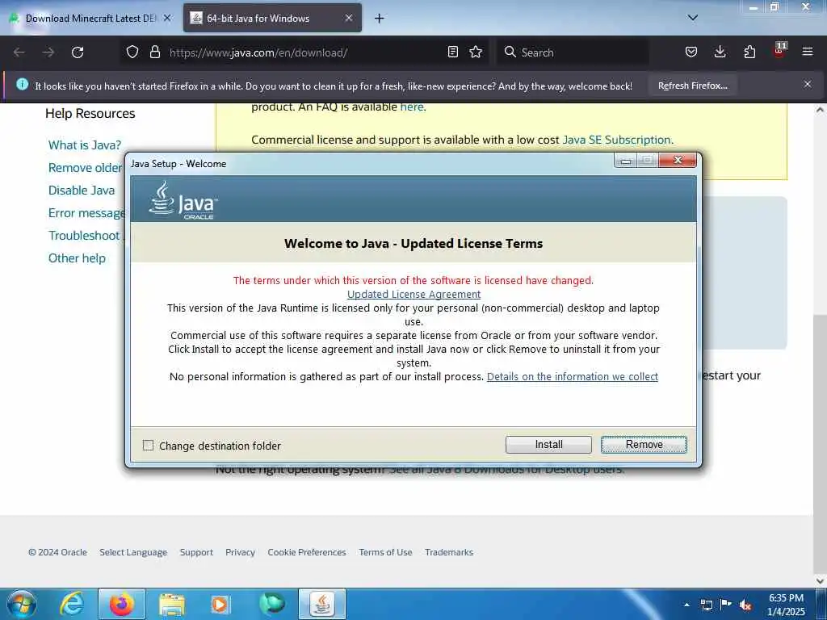Click the © 2024 Oracle footer text
This screenshot has height=620, width=827.
pyautogui.click(x=57, y=552)
